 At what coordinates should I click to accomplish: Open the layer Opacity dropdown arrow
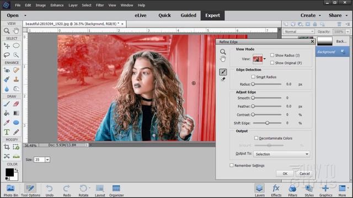348,32
